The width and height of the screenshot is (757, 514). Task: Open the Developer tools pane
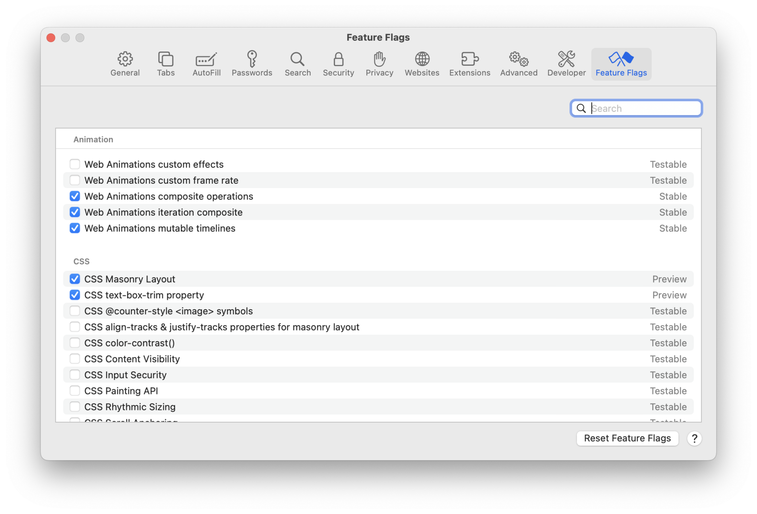(x=566, y=64)
